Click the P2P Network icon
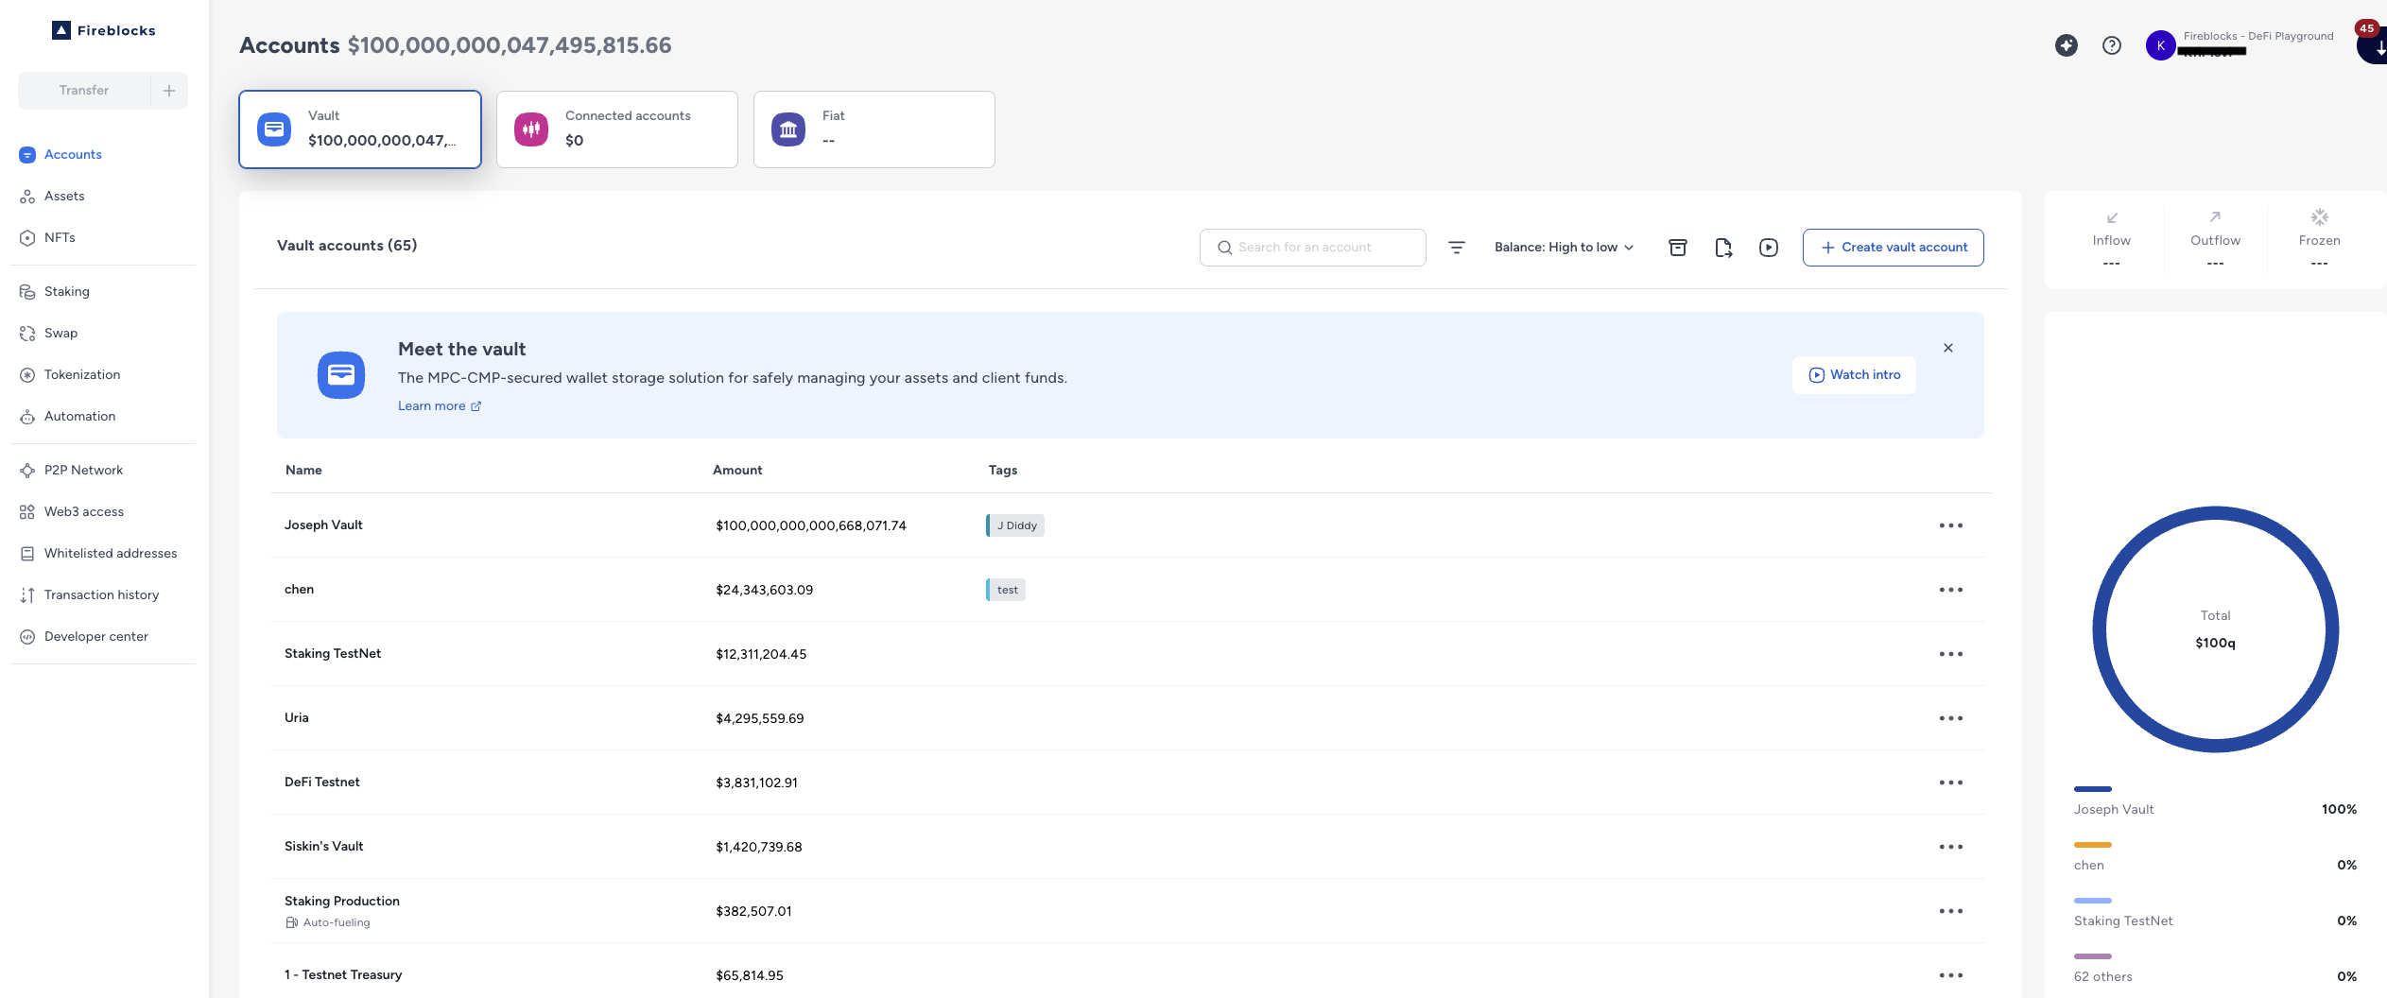The image size is (2387, 998). (27, 471)
